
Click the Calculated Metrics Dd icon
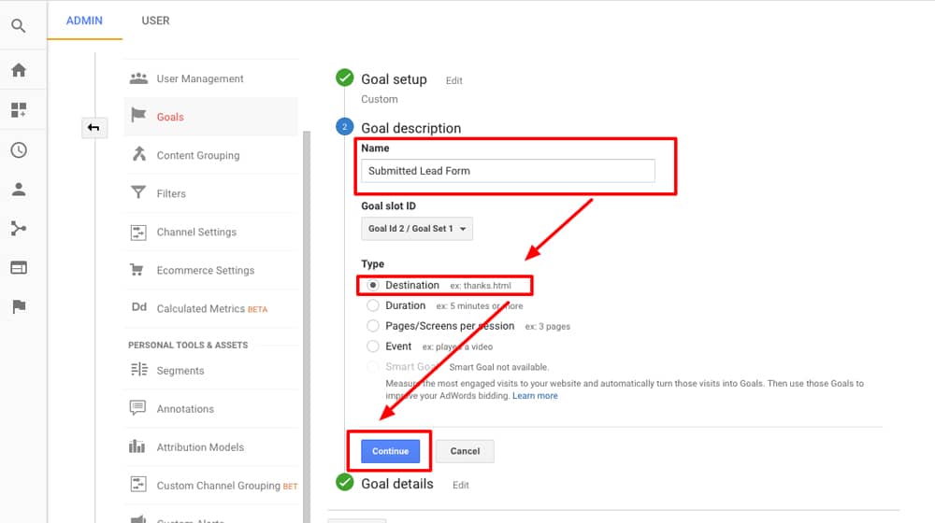click(x=139, y=307)
